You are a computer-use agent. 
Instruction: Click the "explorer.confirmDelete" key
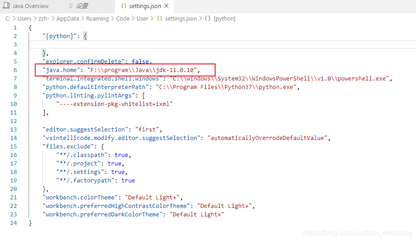[83, 61]
